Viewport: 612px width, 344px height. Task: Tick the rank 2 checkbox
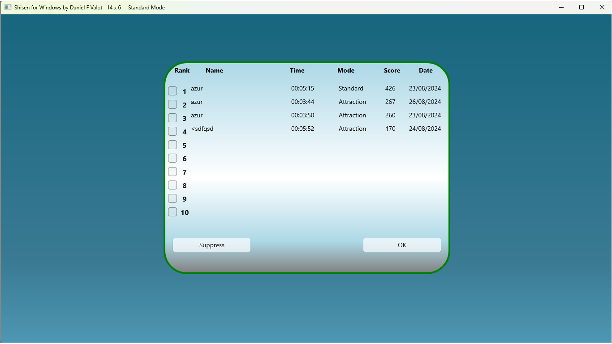(172, 104)
